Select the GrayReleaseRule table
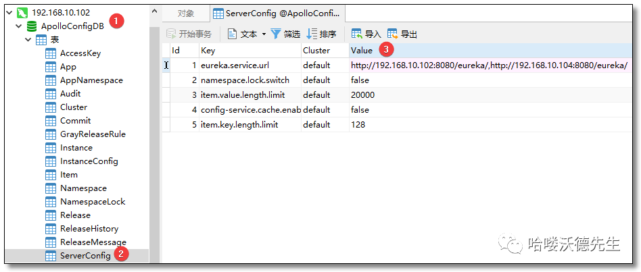641x272 pixels. 92,134
